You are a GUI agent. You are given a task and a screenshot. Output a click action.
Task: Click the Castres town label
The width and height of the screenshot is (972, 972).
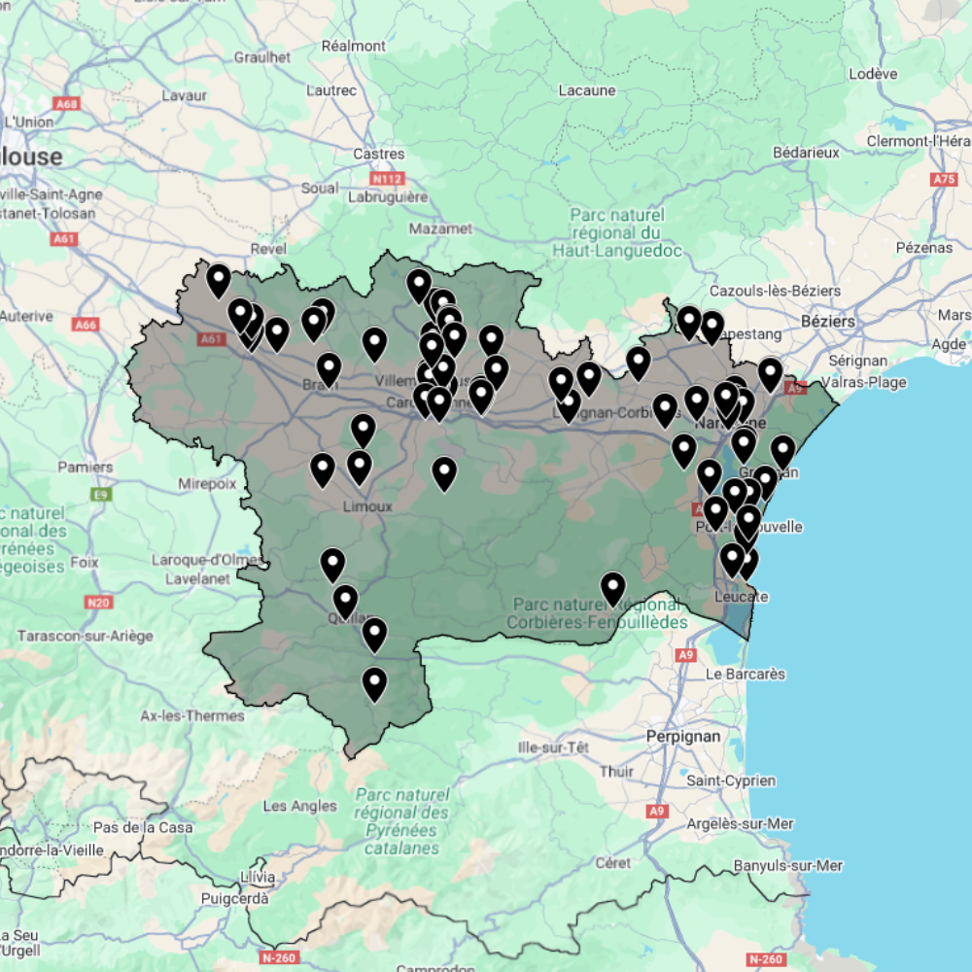coord(378,154)
